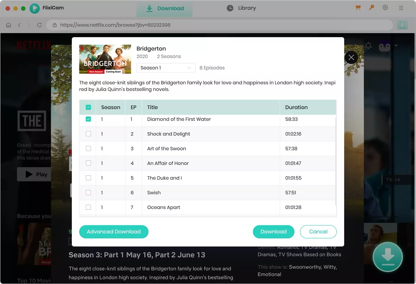Click the Netflix URL address field
Viewport: 416px width, 284px height.
point(221,25)
